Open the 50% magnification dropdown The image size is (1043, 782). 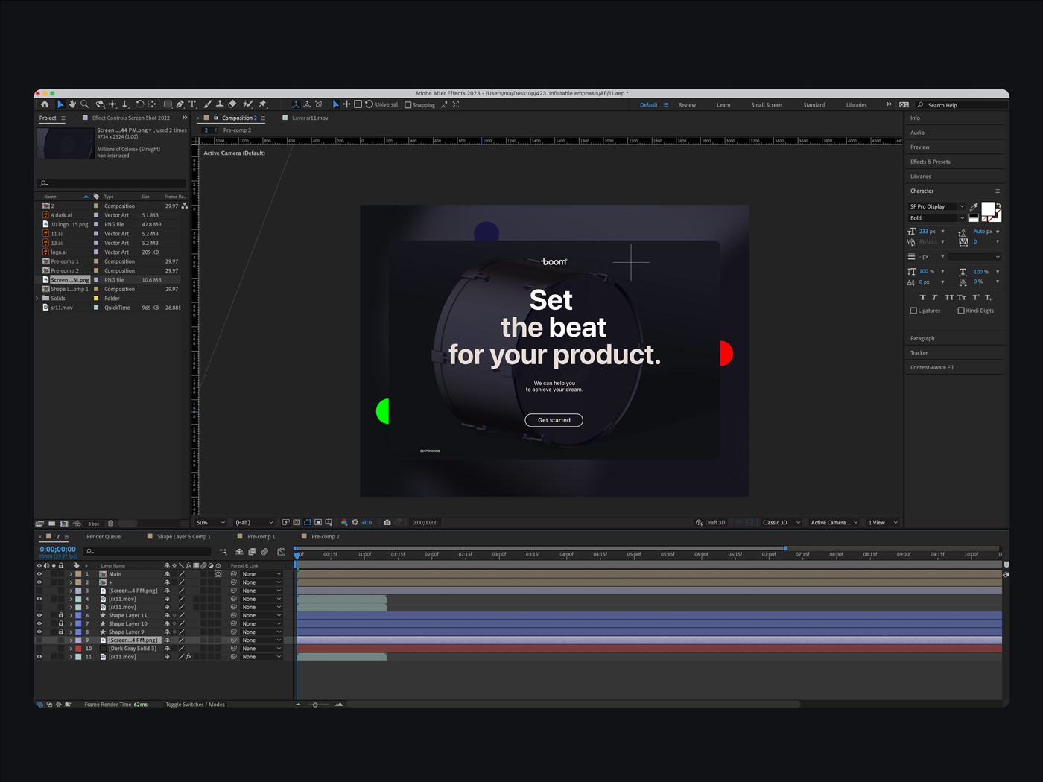pyautogui.click(x=211, y=523)
